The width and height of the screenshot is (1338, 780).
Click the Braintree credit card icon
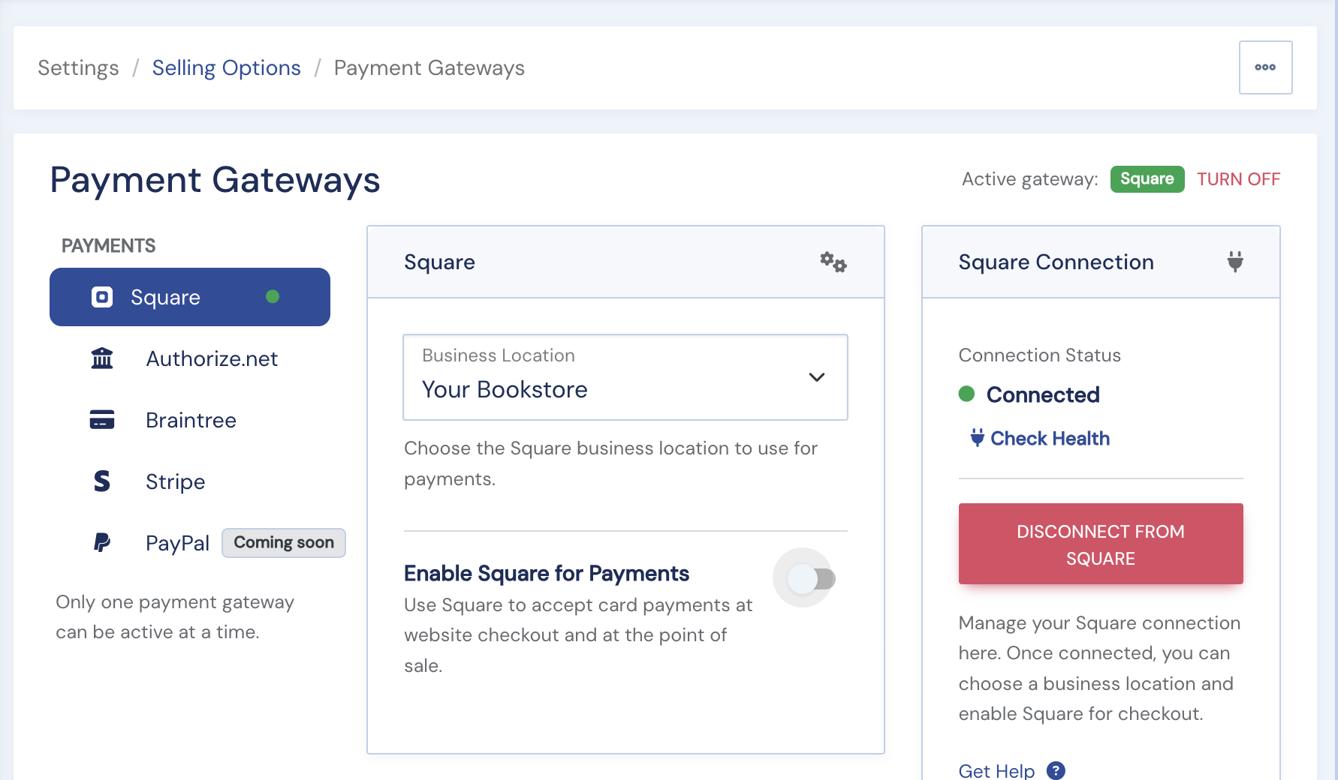pyautogui.click(x=102, y=420)
